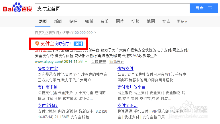The image size is (220, 124).
Task: Click description text 欢迎登录支付宝
Action: click(x=51, y=75)
